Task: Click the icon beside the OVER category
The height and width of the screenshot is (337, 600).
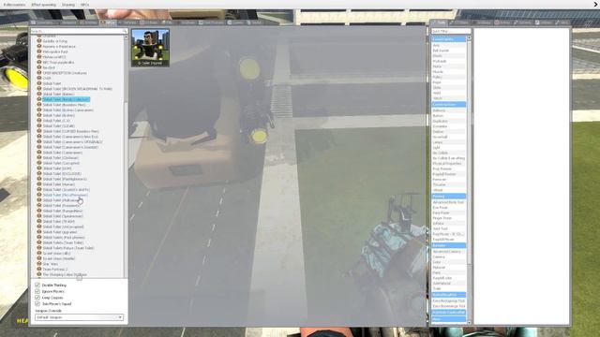Action: click(x=39, y=78)
